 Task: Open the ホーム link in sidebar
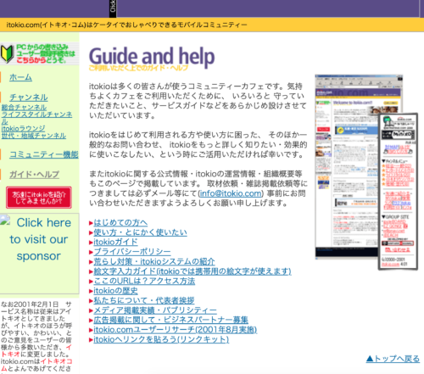coord(20,77)
